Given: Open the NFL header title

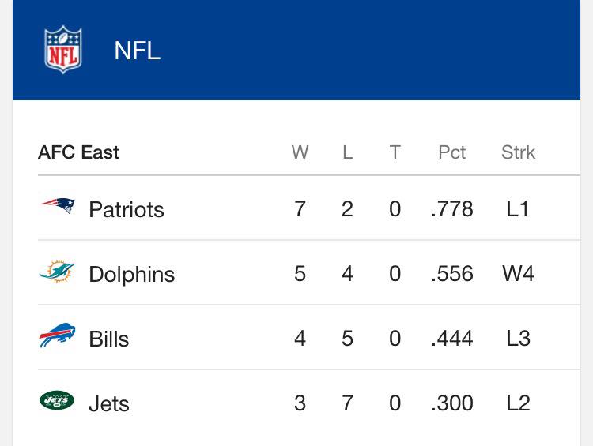Looking at the screenshot, I should coord(138,51).
